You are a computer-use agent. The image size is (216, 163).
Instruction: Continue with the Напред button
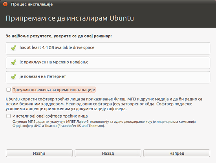177,153
